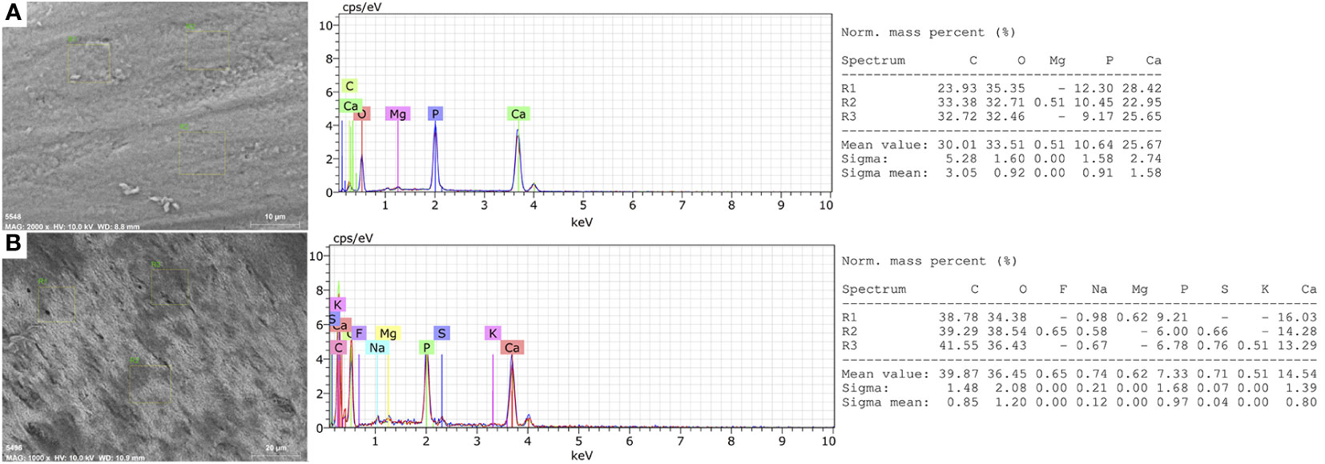Click the calcium value 28.42 in table A
This screenshot has width=1325, height=464.
click(1142, 88)
